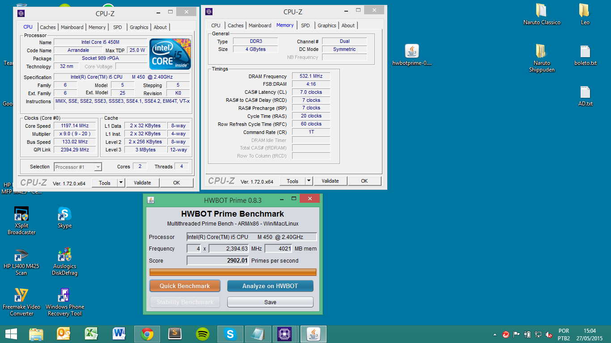Click the orange benchmark progress bar
The image size is (611, 343).
tap(233, 272)
